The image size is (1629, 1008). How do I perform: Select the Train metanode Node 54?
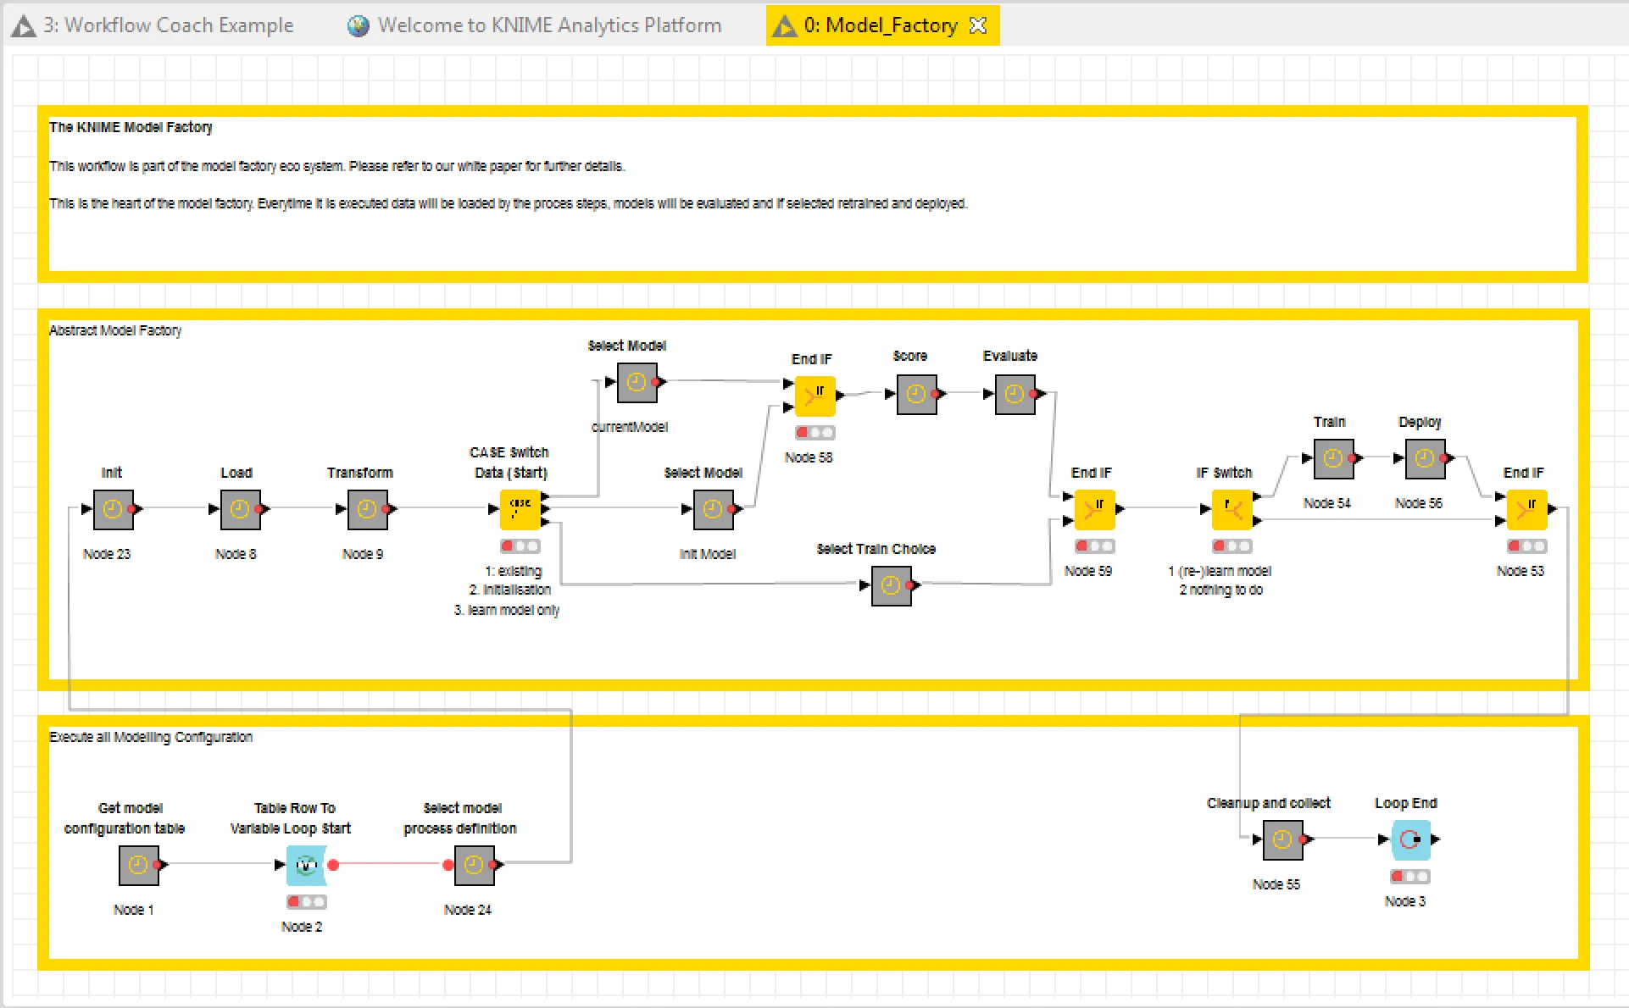(x=1333, y=458)
